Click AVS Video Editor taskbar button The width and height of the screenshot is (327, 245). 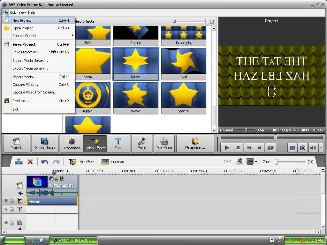pyautogui.click(x=73, y=241)
